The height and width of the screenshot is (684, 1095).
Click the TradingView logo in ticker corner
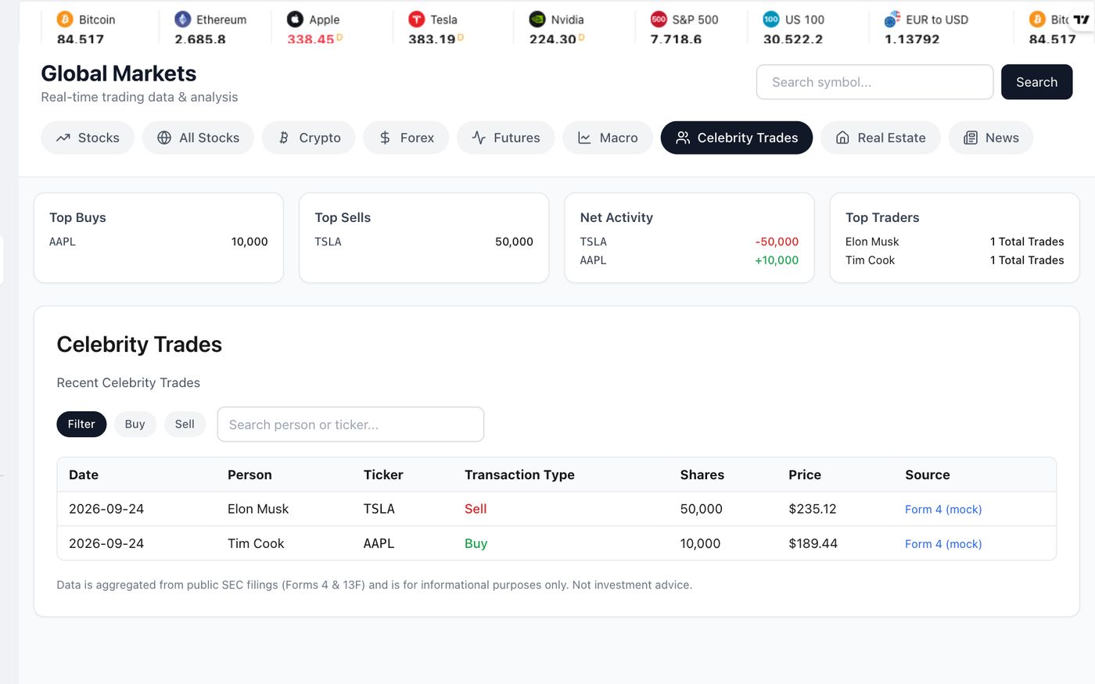click(x=1082, y=20)
